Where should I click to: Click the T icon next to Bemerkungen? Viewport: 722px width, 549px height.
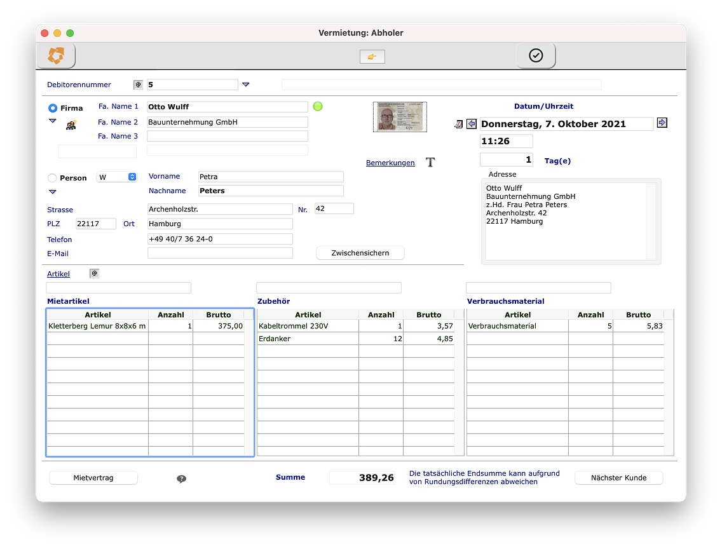point(430,162)
